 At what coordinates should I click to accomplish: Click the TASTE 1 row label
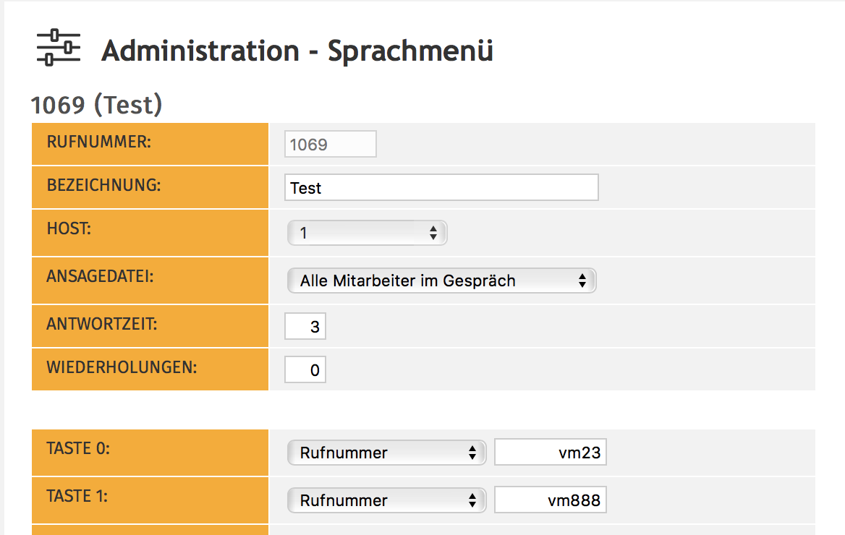pyautogui.click(x=77, y=495)
